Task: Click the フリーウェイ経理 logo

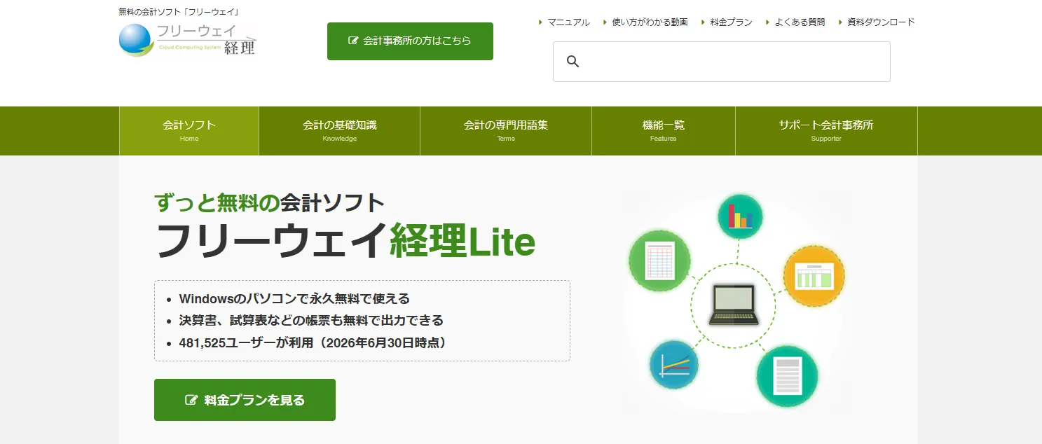Action: (x=188, y=39)
